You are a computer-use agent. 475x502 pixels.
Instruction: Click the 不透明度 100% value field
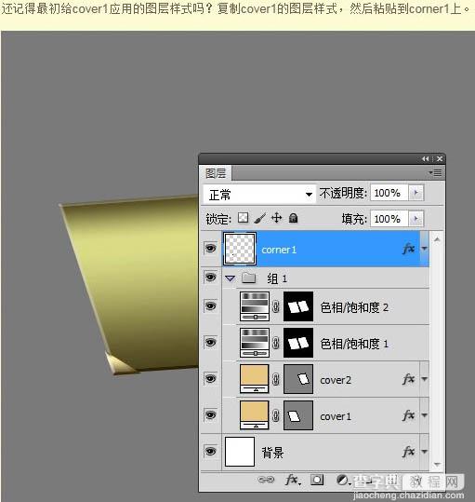click(389, 193)
